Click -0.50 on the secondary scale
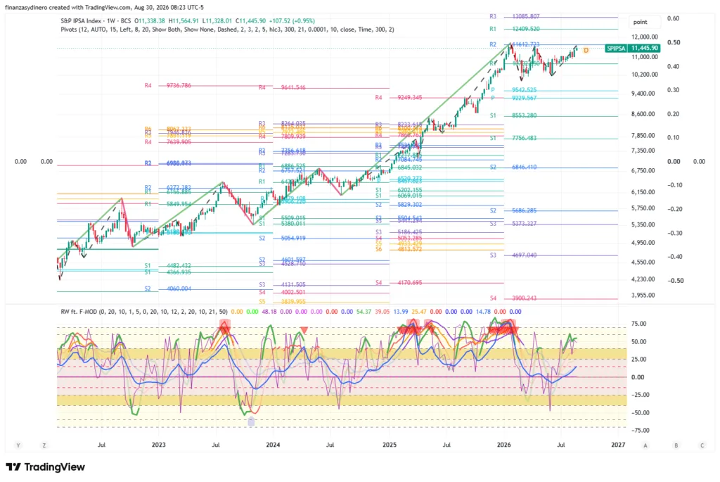Screen dimensions: 720x482 (674, 280)
